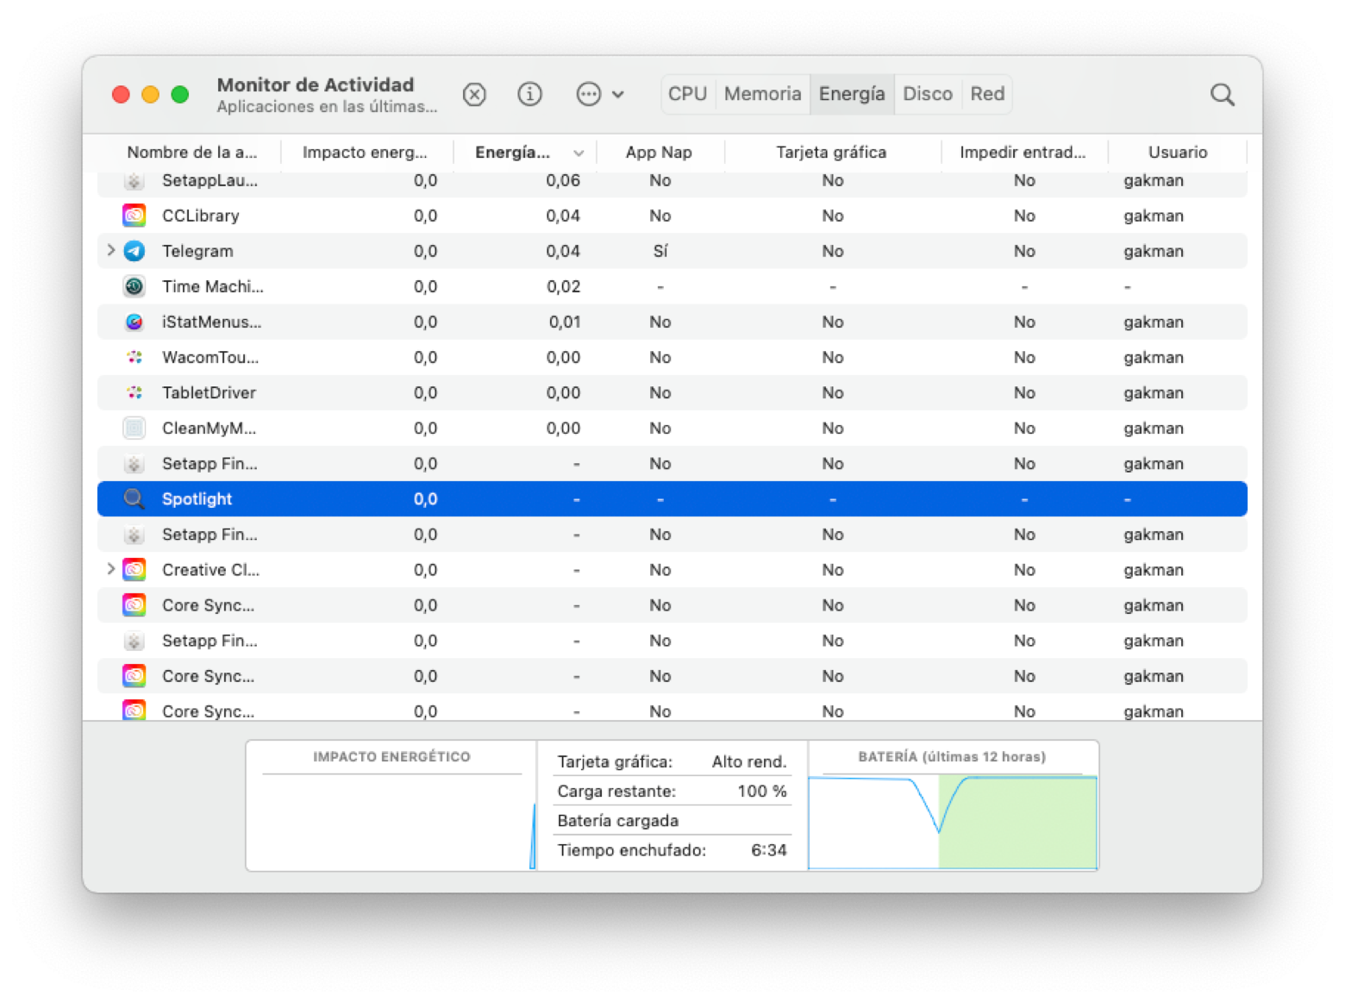Viewport: 1345px width, 1002px height.
Task: Click the Quit Process (X) toolbar icon
Action: click(474, 94)
